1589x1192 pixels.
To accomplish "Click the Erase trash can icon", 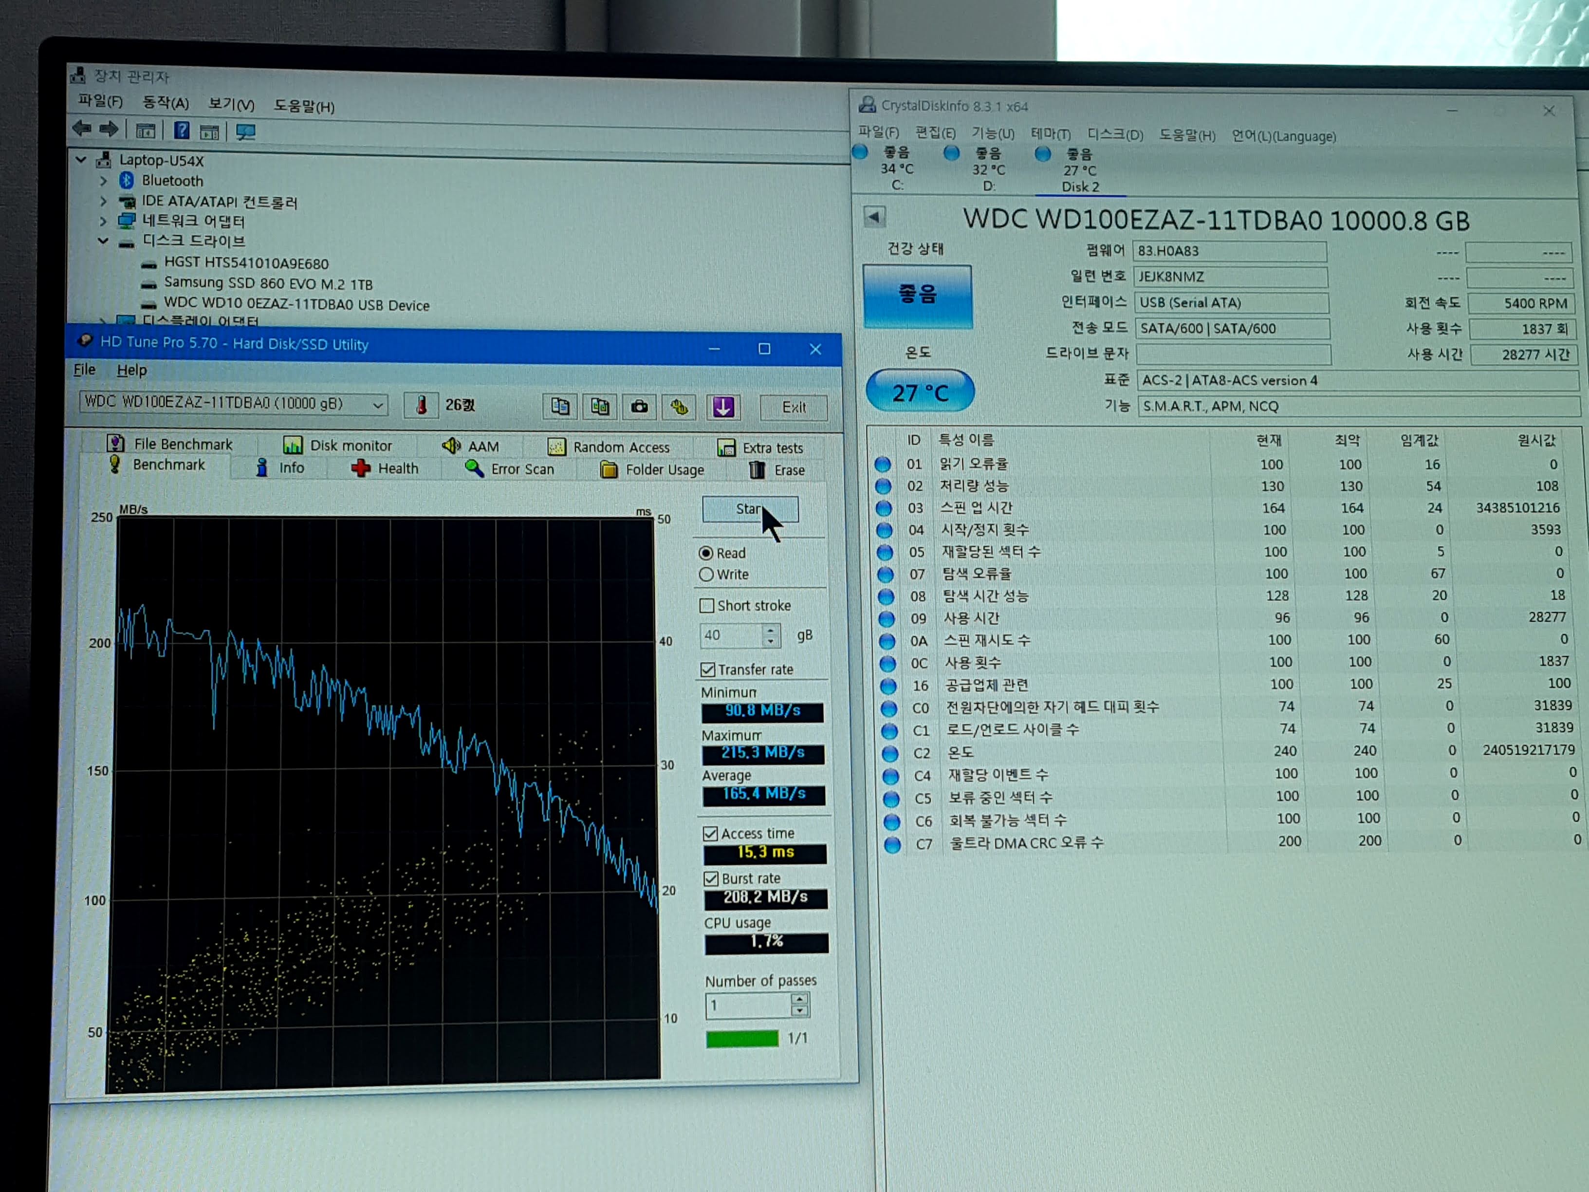I will pyautogui.click(x=757, y=470).
